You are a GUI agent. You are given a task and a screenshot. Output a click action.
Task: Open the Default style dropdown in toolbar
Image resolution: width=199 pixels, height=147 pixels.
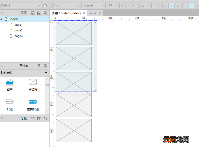[20, 5]
